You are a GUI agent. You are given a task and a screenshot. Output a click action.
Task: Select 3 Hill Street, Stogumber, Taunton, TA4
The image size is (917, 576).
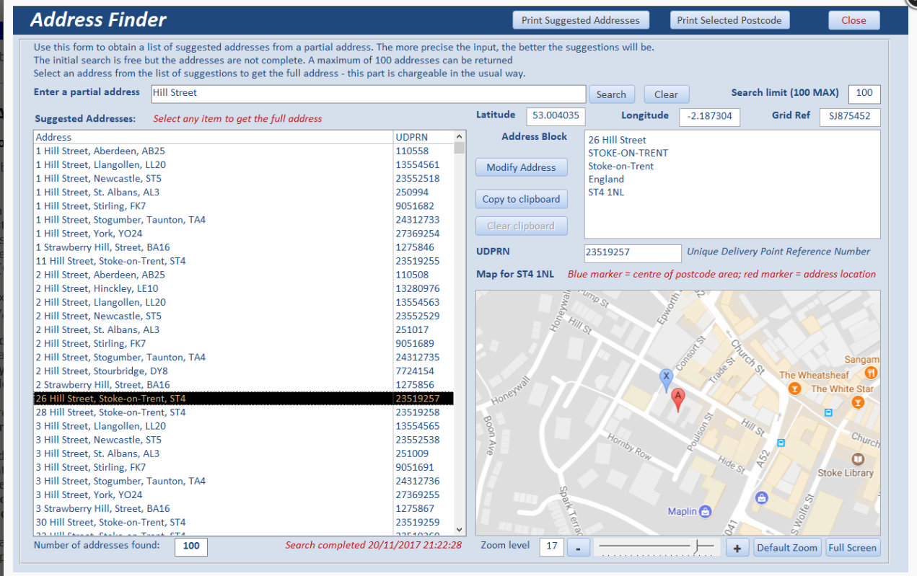tap(243, 481)
